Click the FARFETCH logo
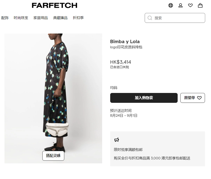This screenshot has width=211, height=179. pos(55,5)
